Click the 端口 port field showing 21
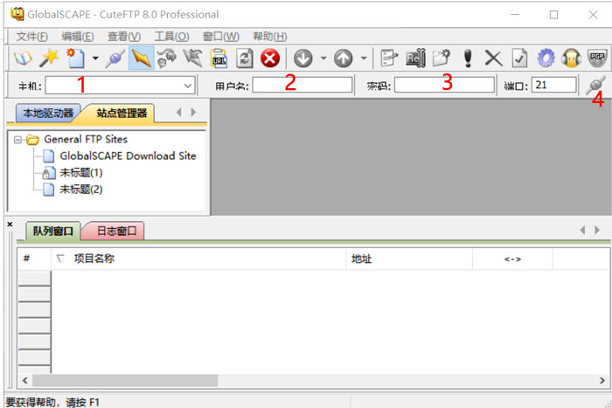612x408 pixels. (553, 85)
